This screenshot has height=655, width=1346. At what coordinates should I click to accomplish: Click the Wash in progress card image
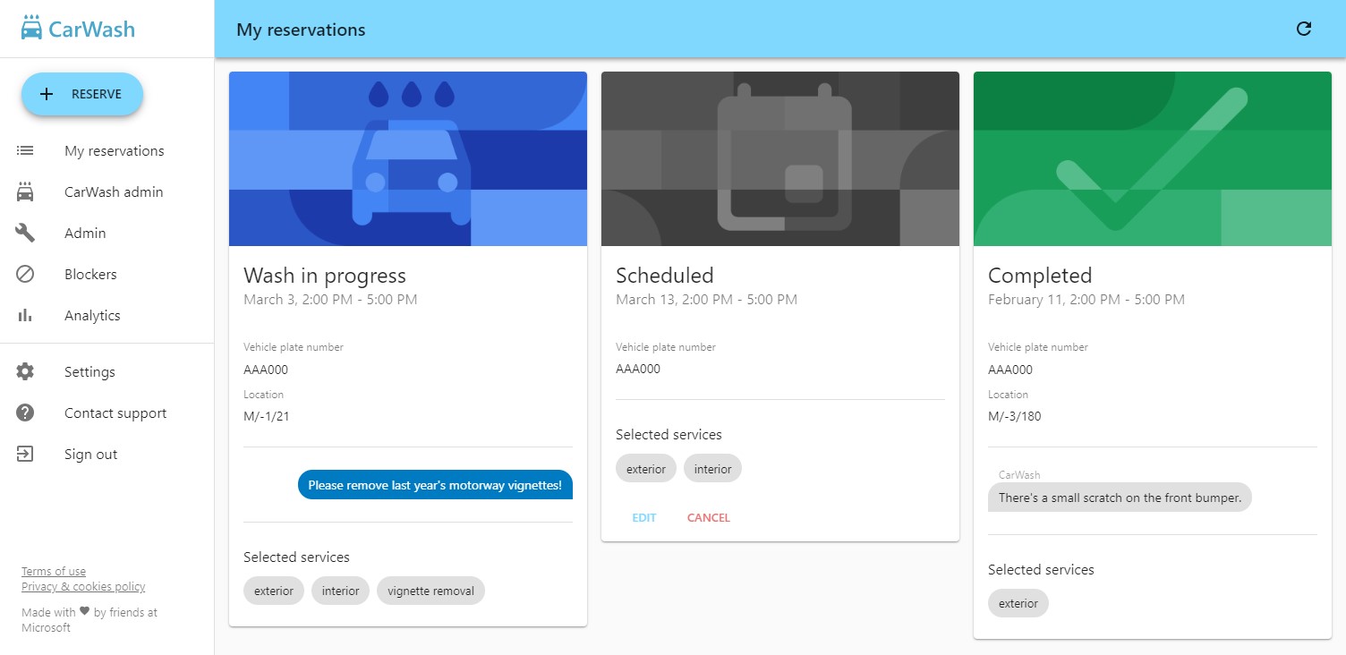point(407,158)
